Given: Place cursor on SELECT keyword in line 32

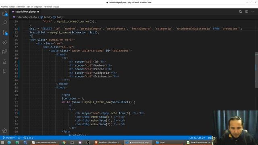Looking at the screenshot, I should click(47, 29).
